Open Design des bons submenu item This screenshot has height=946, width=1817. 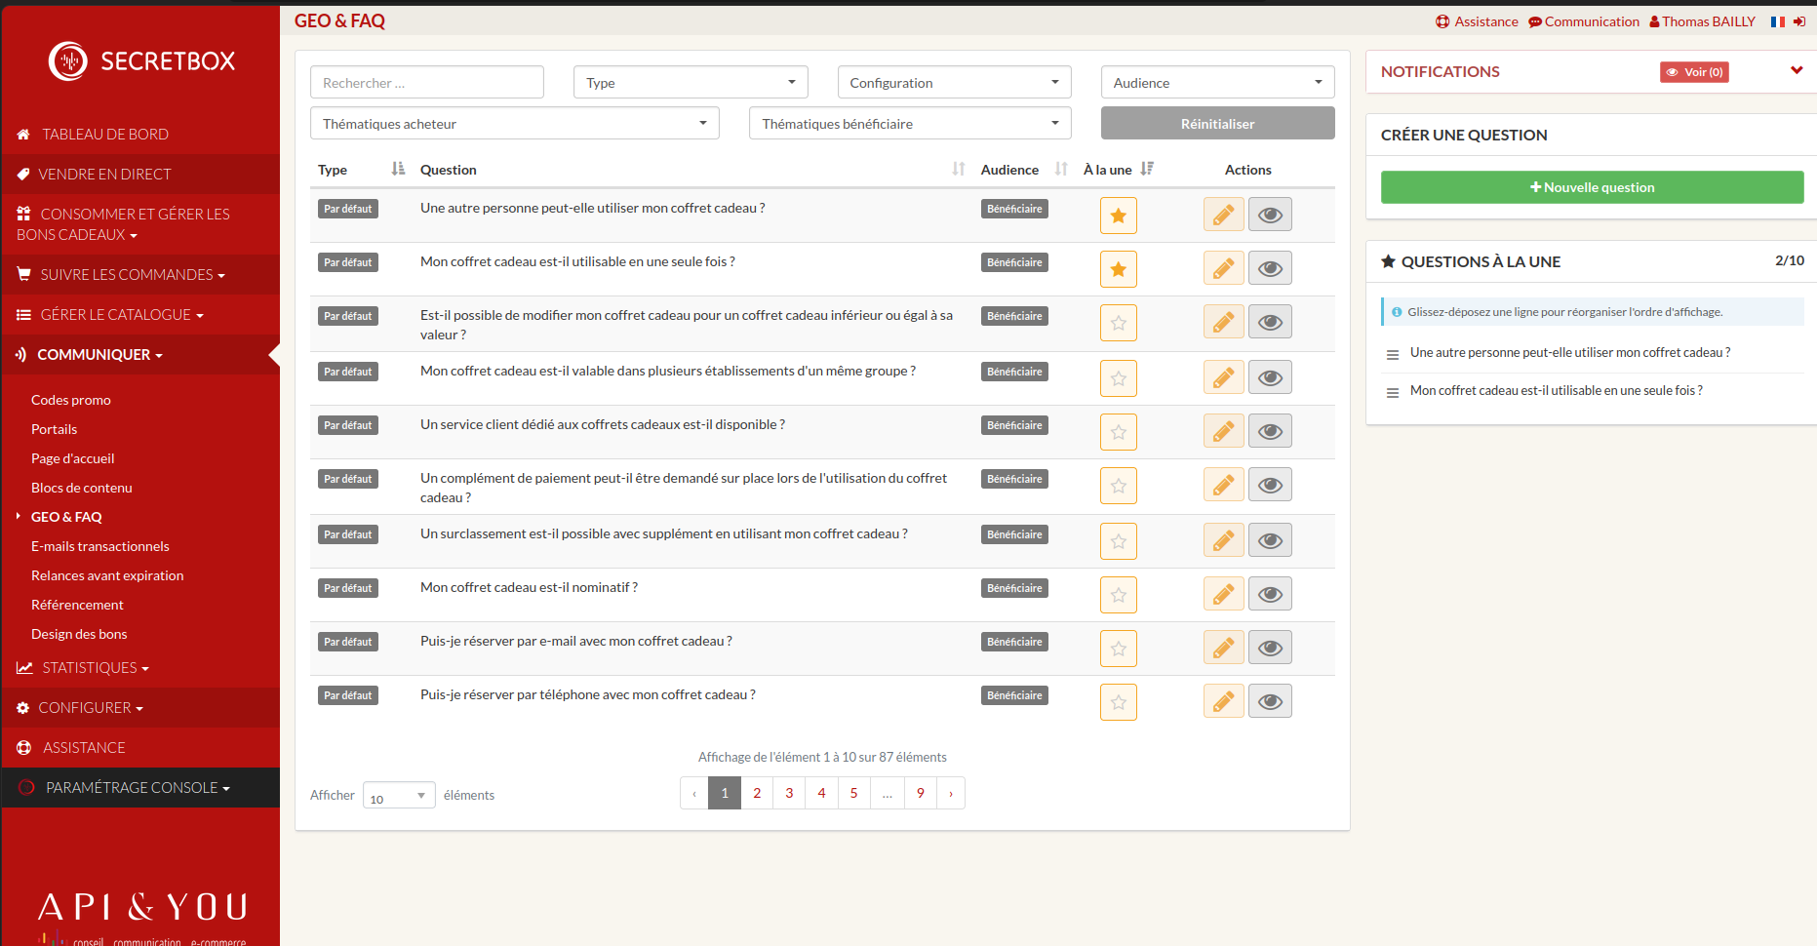[79, 634]
